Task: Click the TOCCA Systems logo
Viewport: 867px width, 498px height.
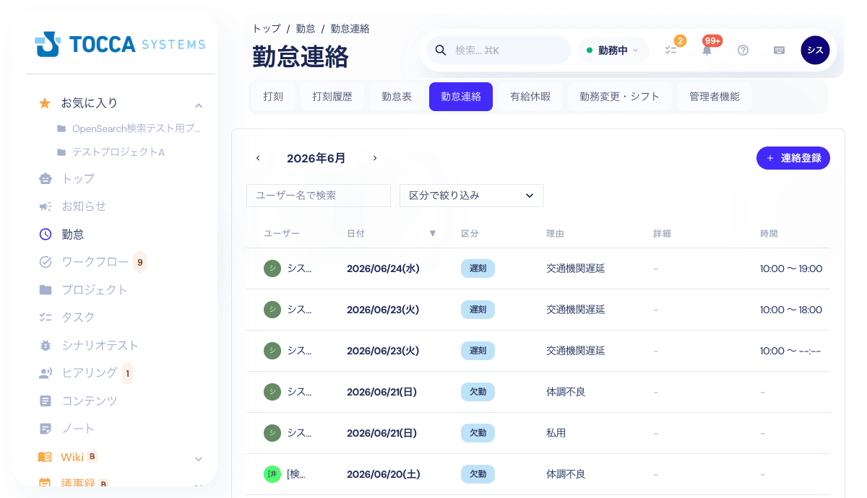Action: tap(120, 44)
